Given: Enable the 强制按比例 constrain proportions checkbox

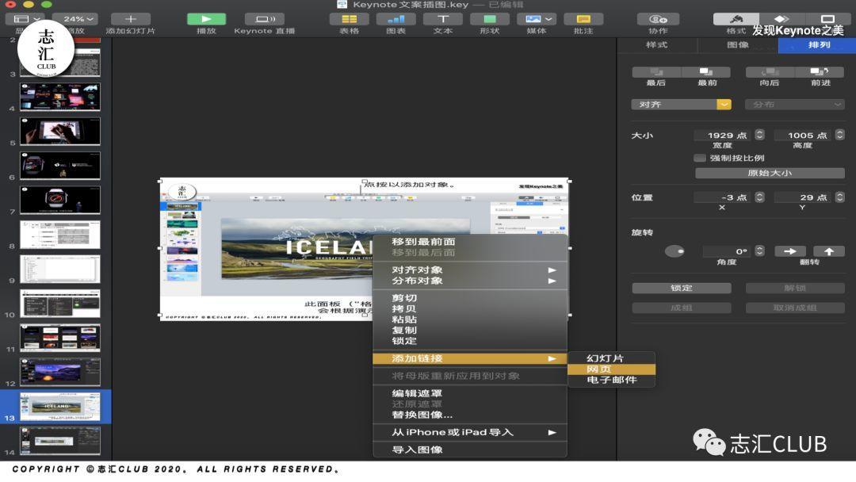Looking at the screenshot, I should 700,157.
